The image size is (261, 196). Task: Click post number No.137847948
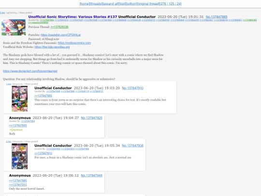point(91,175)
